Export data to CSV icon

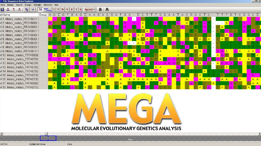click(19, 10)
